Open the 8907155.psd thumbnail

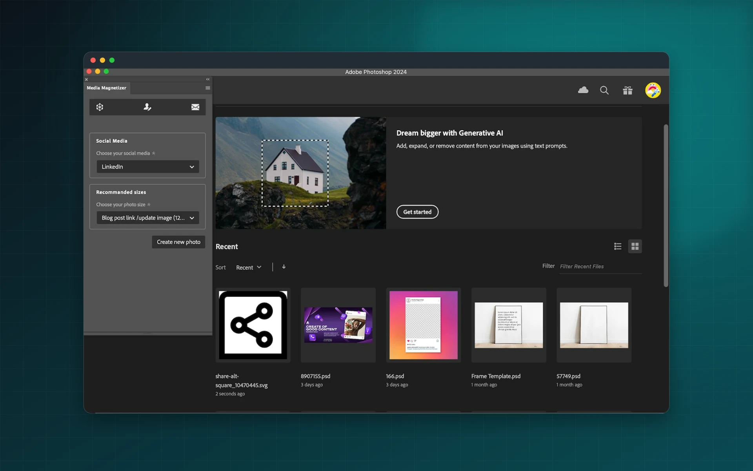(338, 325)
